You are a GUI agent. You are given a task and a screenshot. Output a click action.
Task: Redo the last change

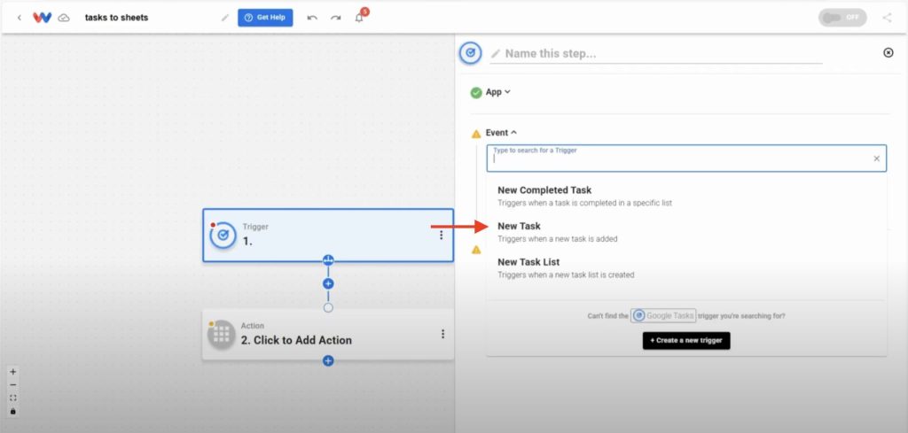point(336,18)
